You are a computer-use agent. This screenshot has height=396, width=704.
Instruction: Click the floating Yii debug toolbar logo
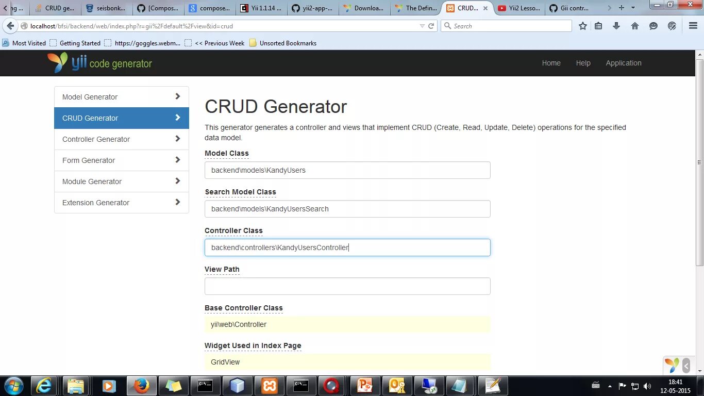coord(672,366)
